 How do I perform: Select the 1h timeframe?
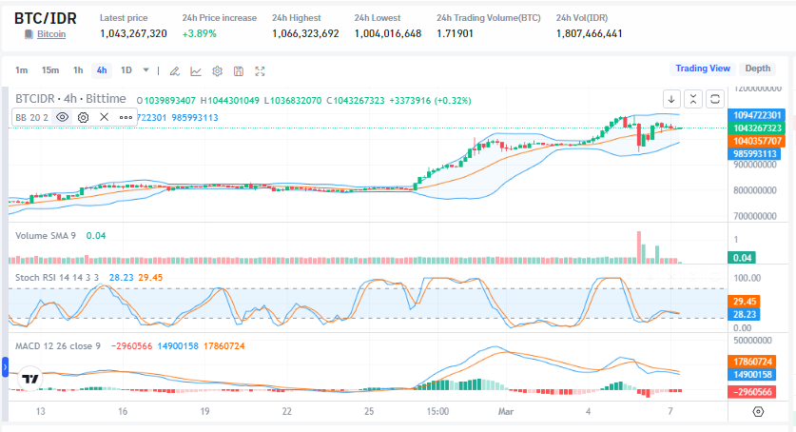pos(78,70)
